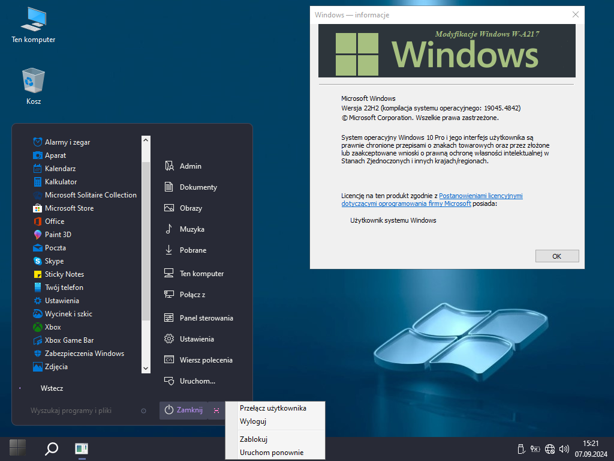The width and height of the screenshot is (614, 461).
Task: Launch Xbox Game Bar
Action: (69, 340)
